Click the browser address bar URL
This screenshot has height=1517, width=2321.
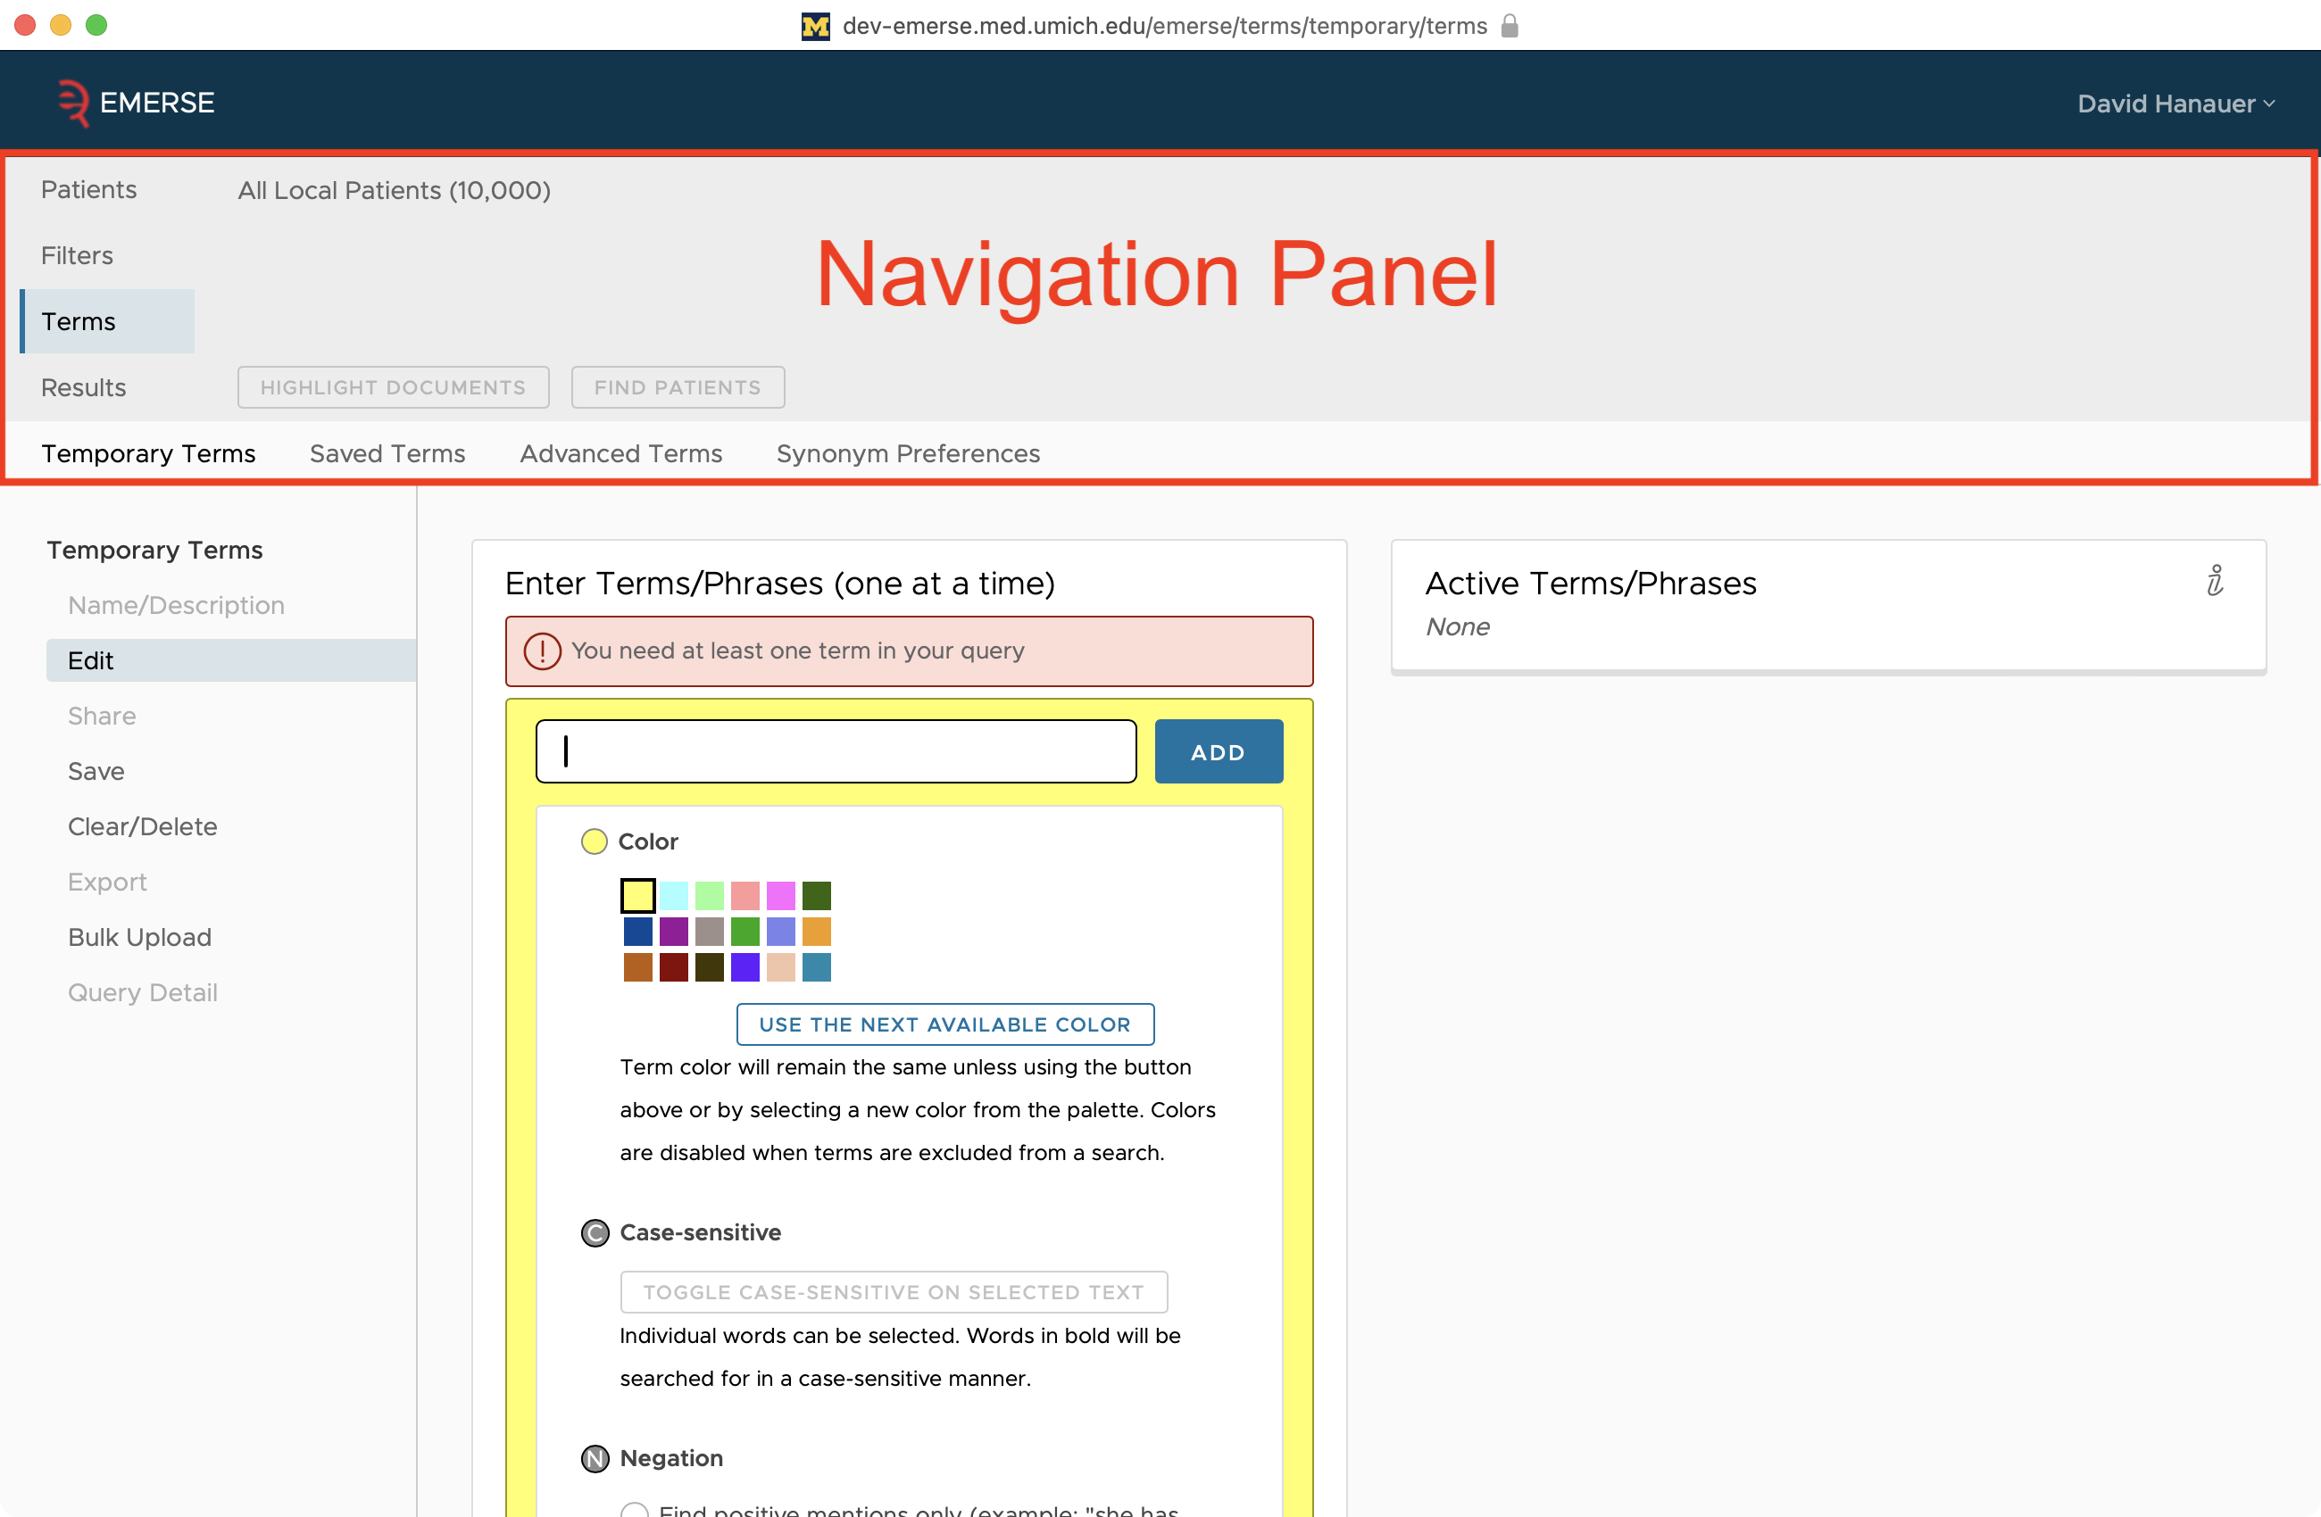(1164, 25)
